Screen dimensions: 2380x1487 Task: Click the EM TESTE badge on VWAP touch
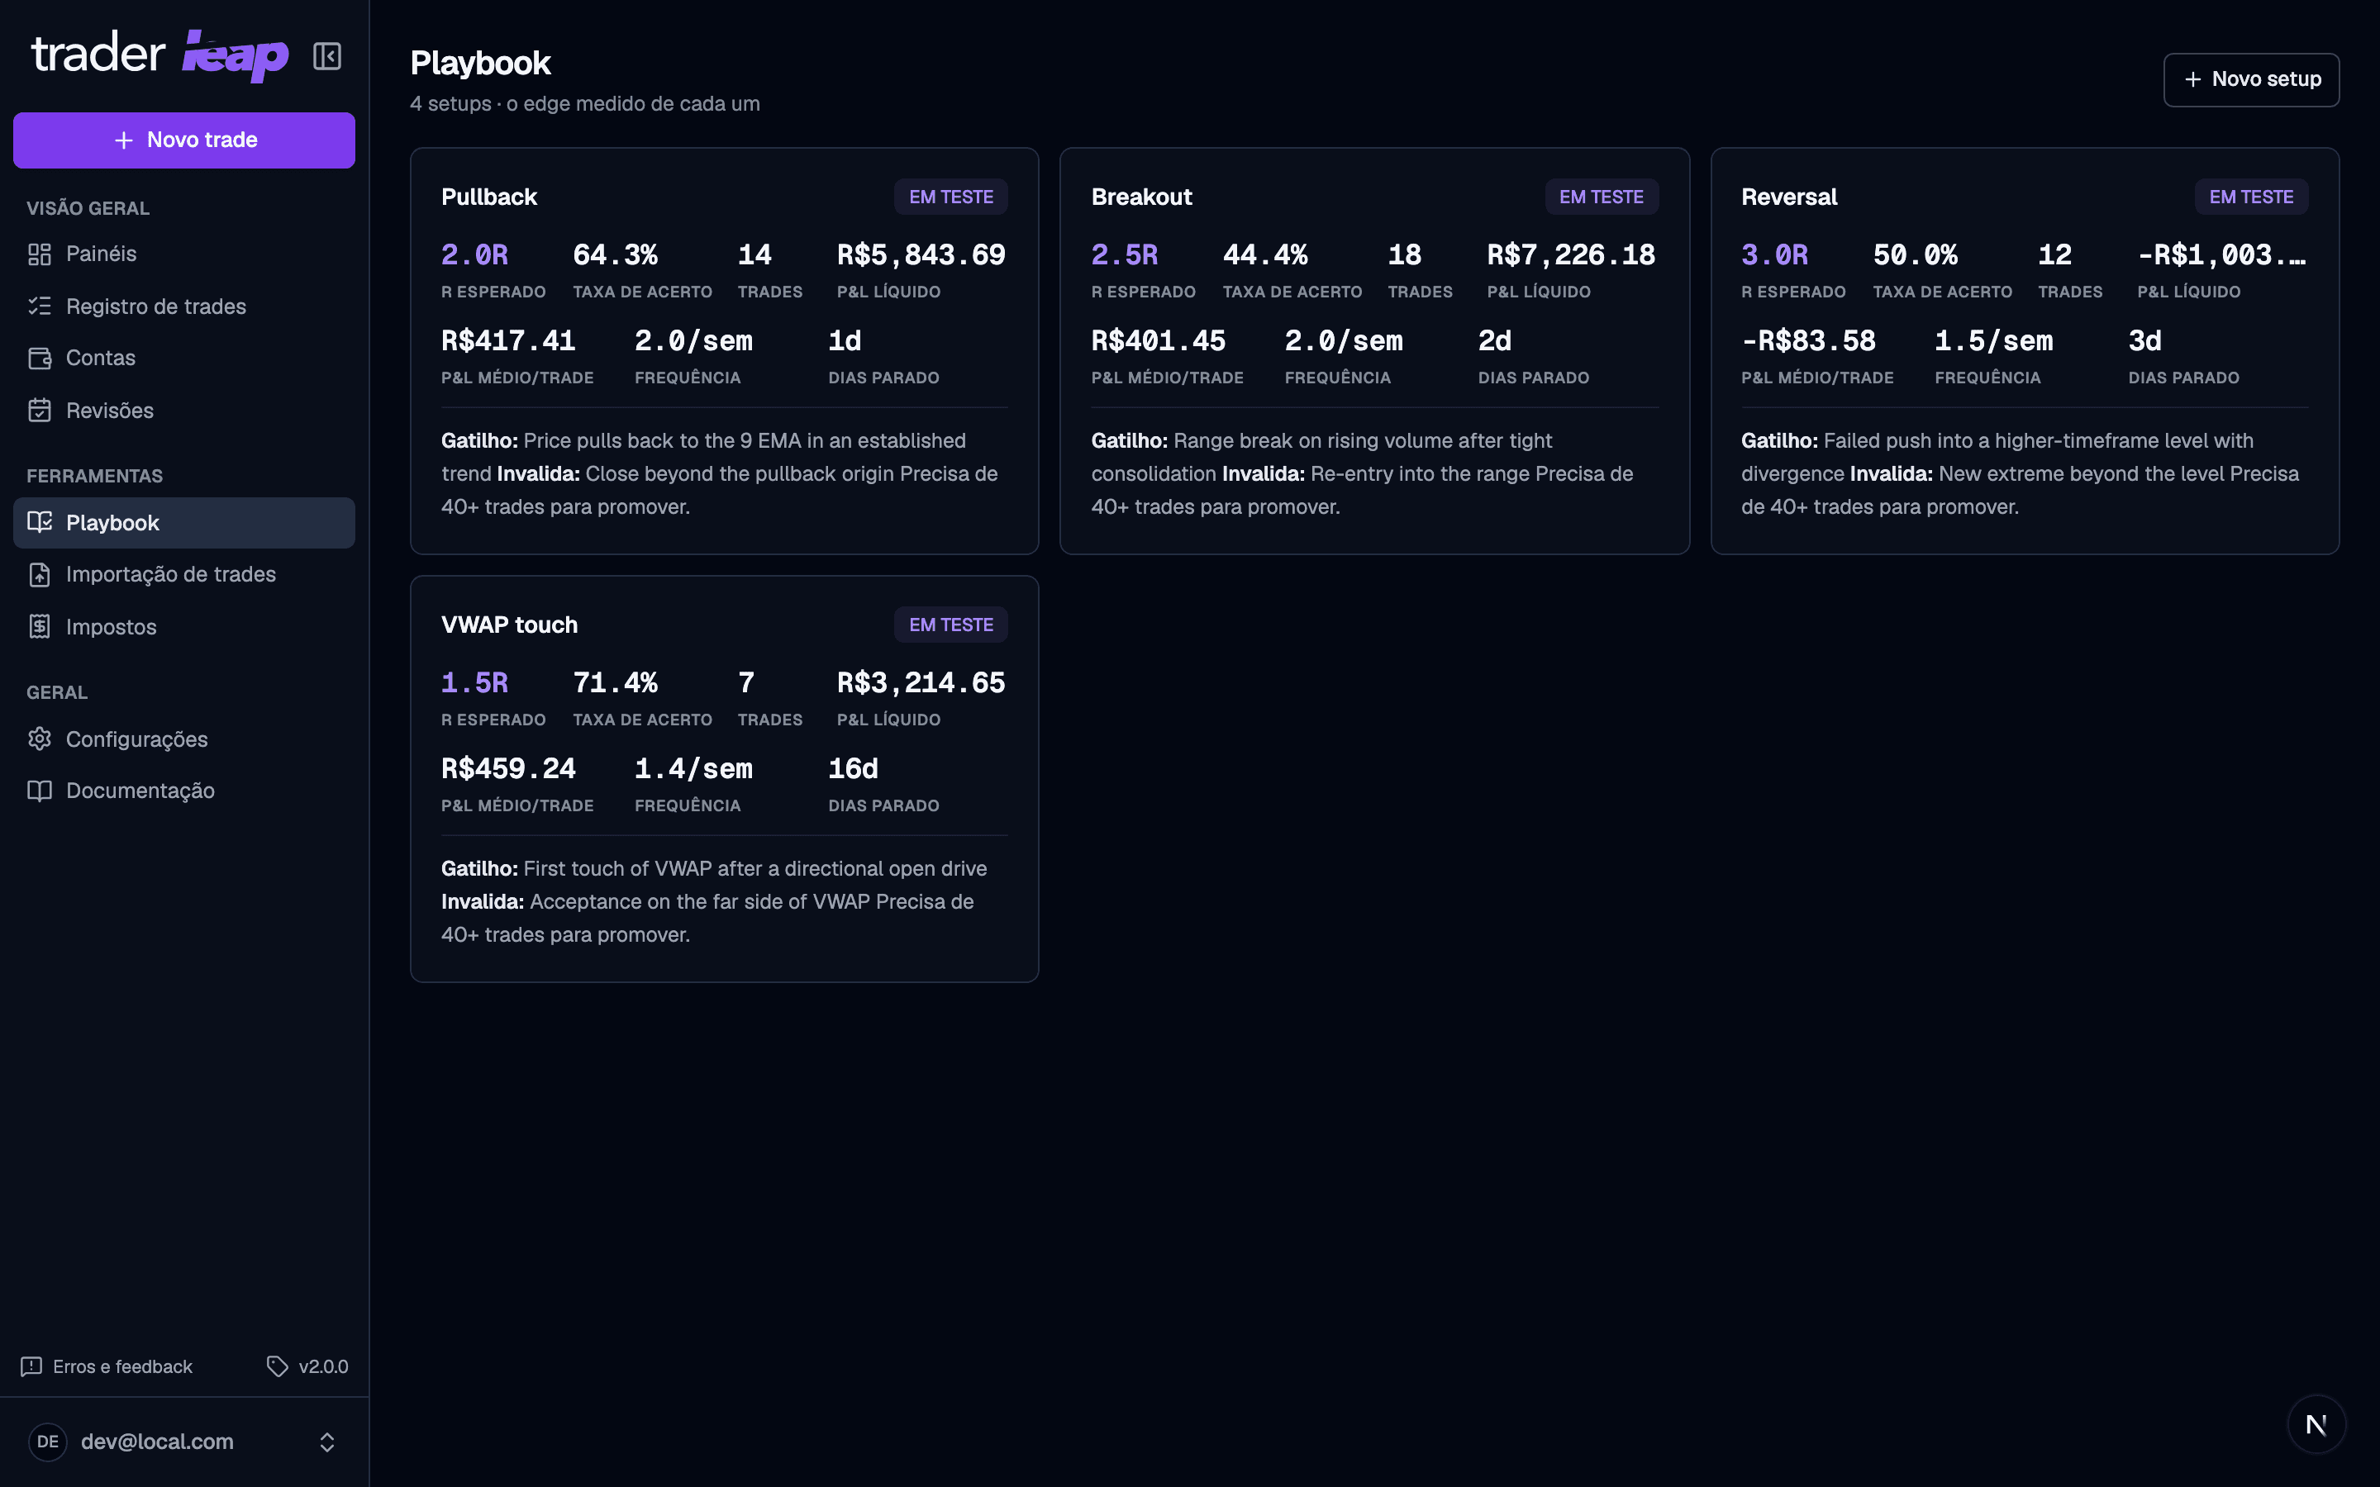pyautogui.click(x=950, y=625)
